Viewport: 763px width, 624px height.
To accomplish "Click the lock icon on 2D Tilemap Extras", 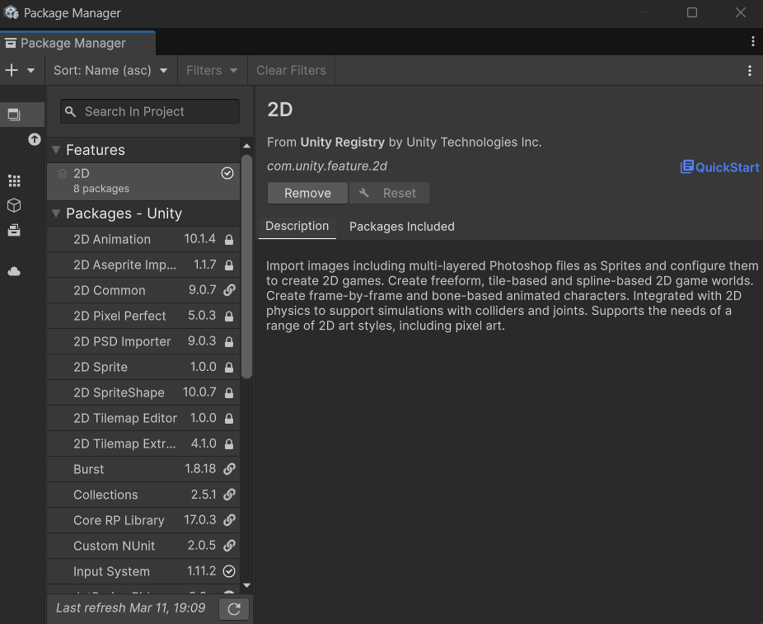I will tap(229, 444).
